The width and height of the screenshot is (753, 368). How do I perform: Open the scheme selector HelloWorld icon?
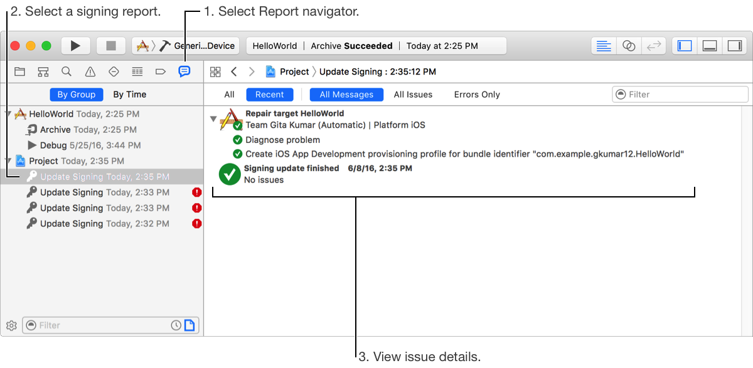[144, 46]
